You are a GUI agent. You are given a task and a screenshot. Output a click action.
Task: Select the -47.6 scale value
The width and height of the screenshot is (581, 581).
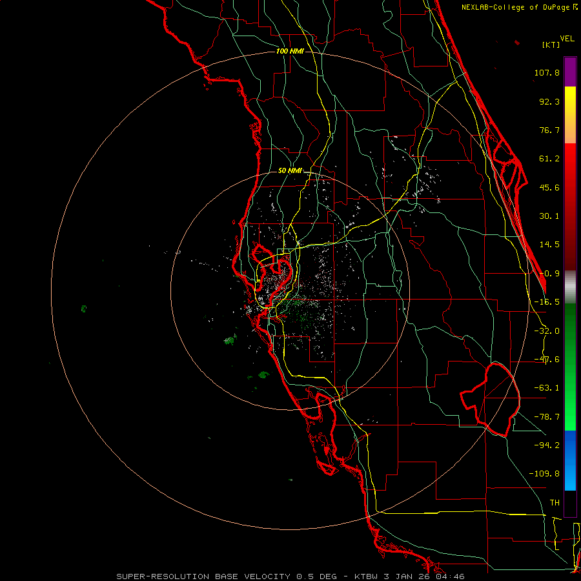(547, 360)
